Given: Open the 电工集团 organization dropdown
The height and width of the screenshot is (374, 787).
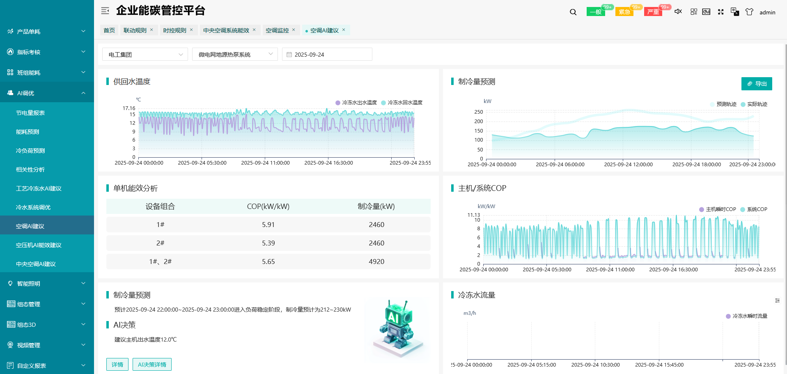Looking at the screenshot, I should (x=145, y=55).
